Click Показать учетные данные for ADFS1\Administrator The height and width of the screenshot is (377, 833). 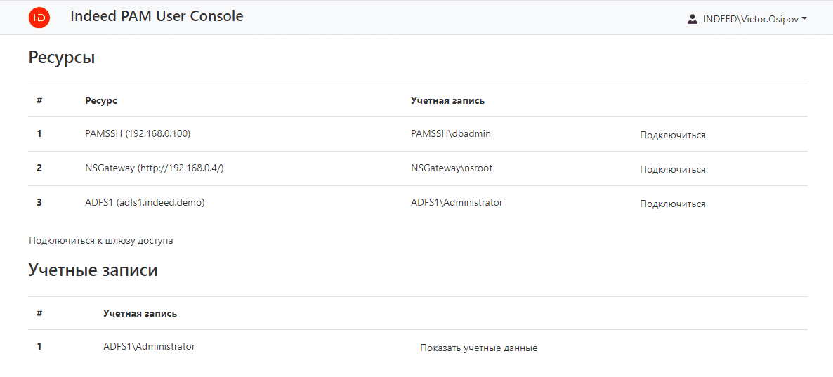pos(478,348)
